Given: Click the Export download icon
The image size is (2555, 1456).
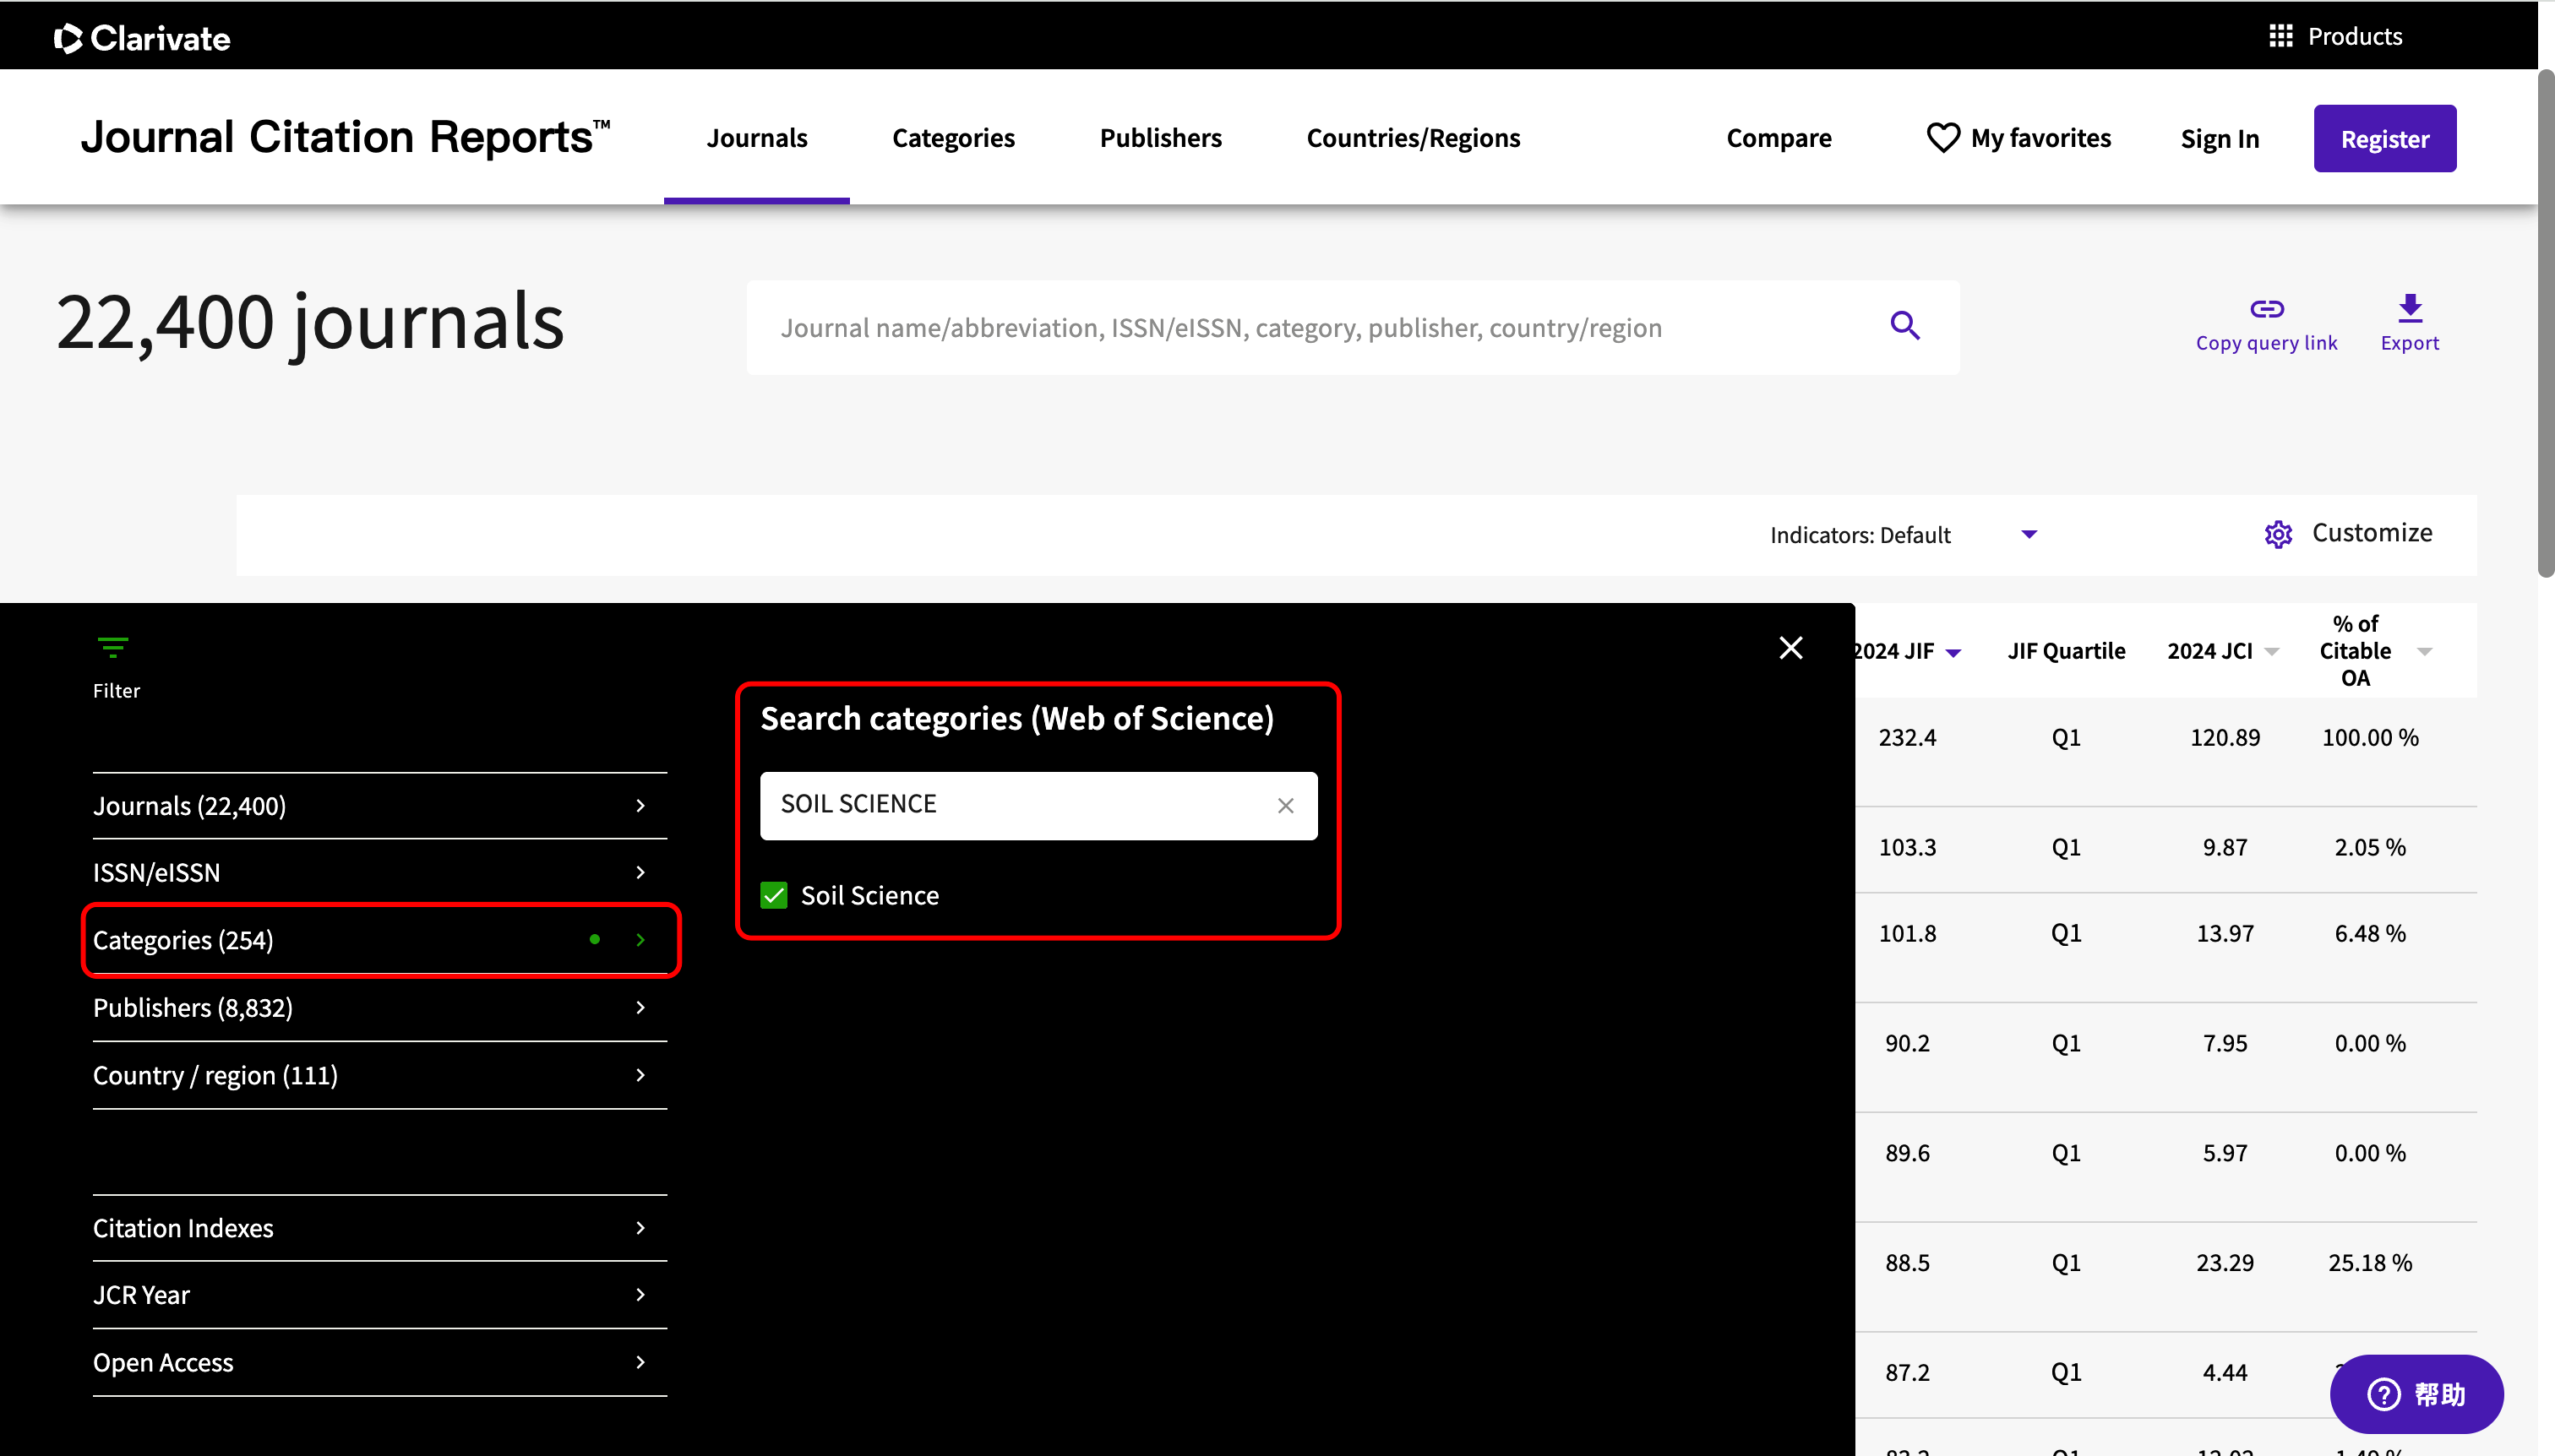Looking at the screenshot, I should (2409, 308).
